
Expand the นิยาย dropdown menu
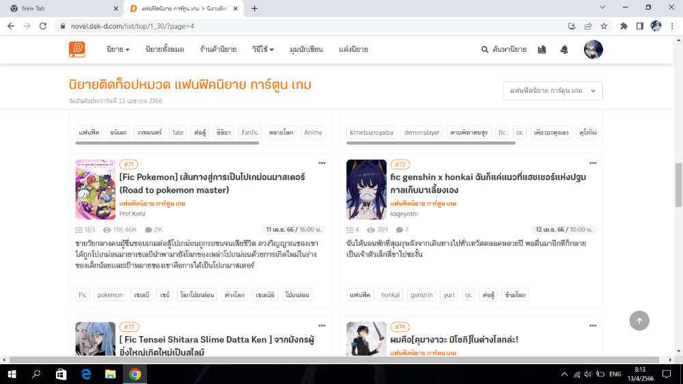tap(118, 49)
